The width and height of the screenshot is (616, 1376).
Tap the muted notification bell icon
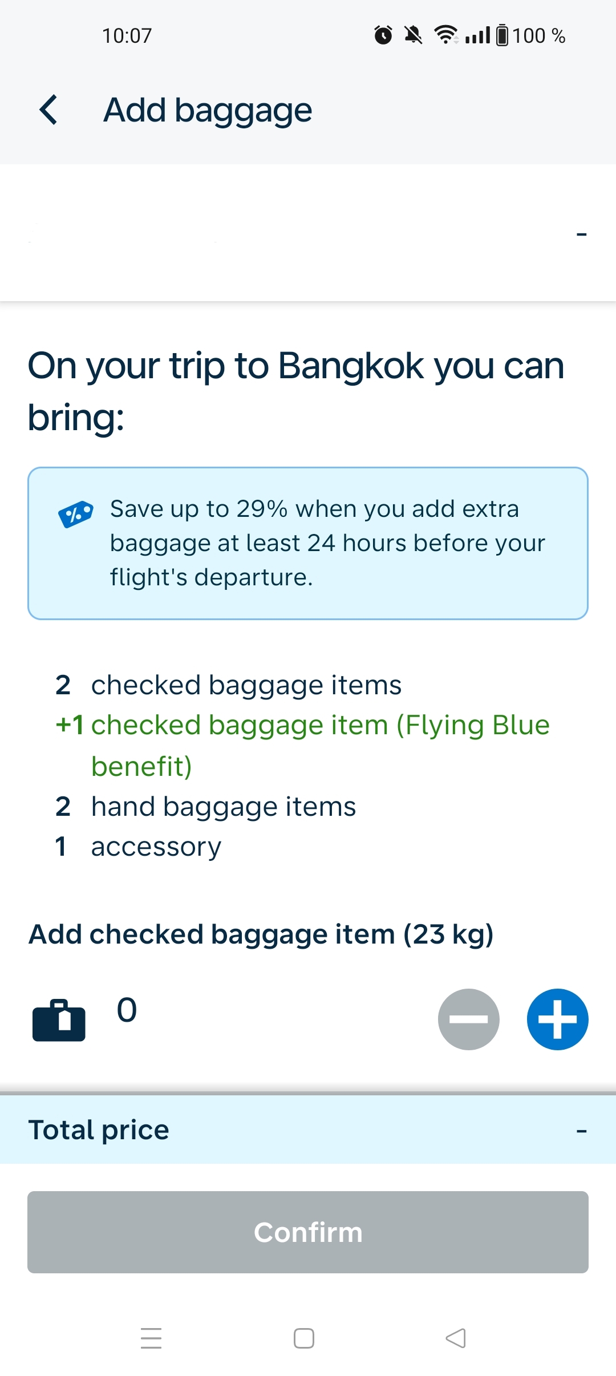click(413, 35)
